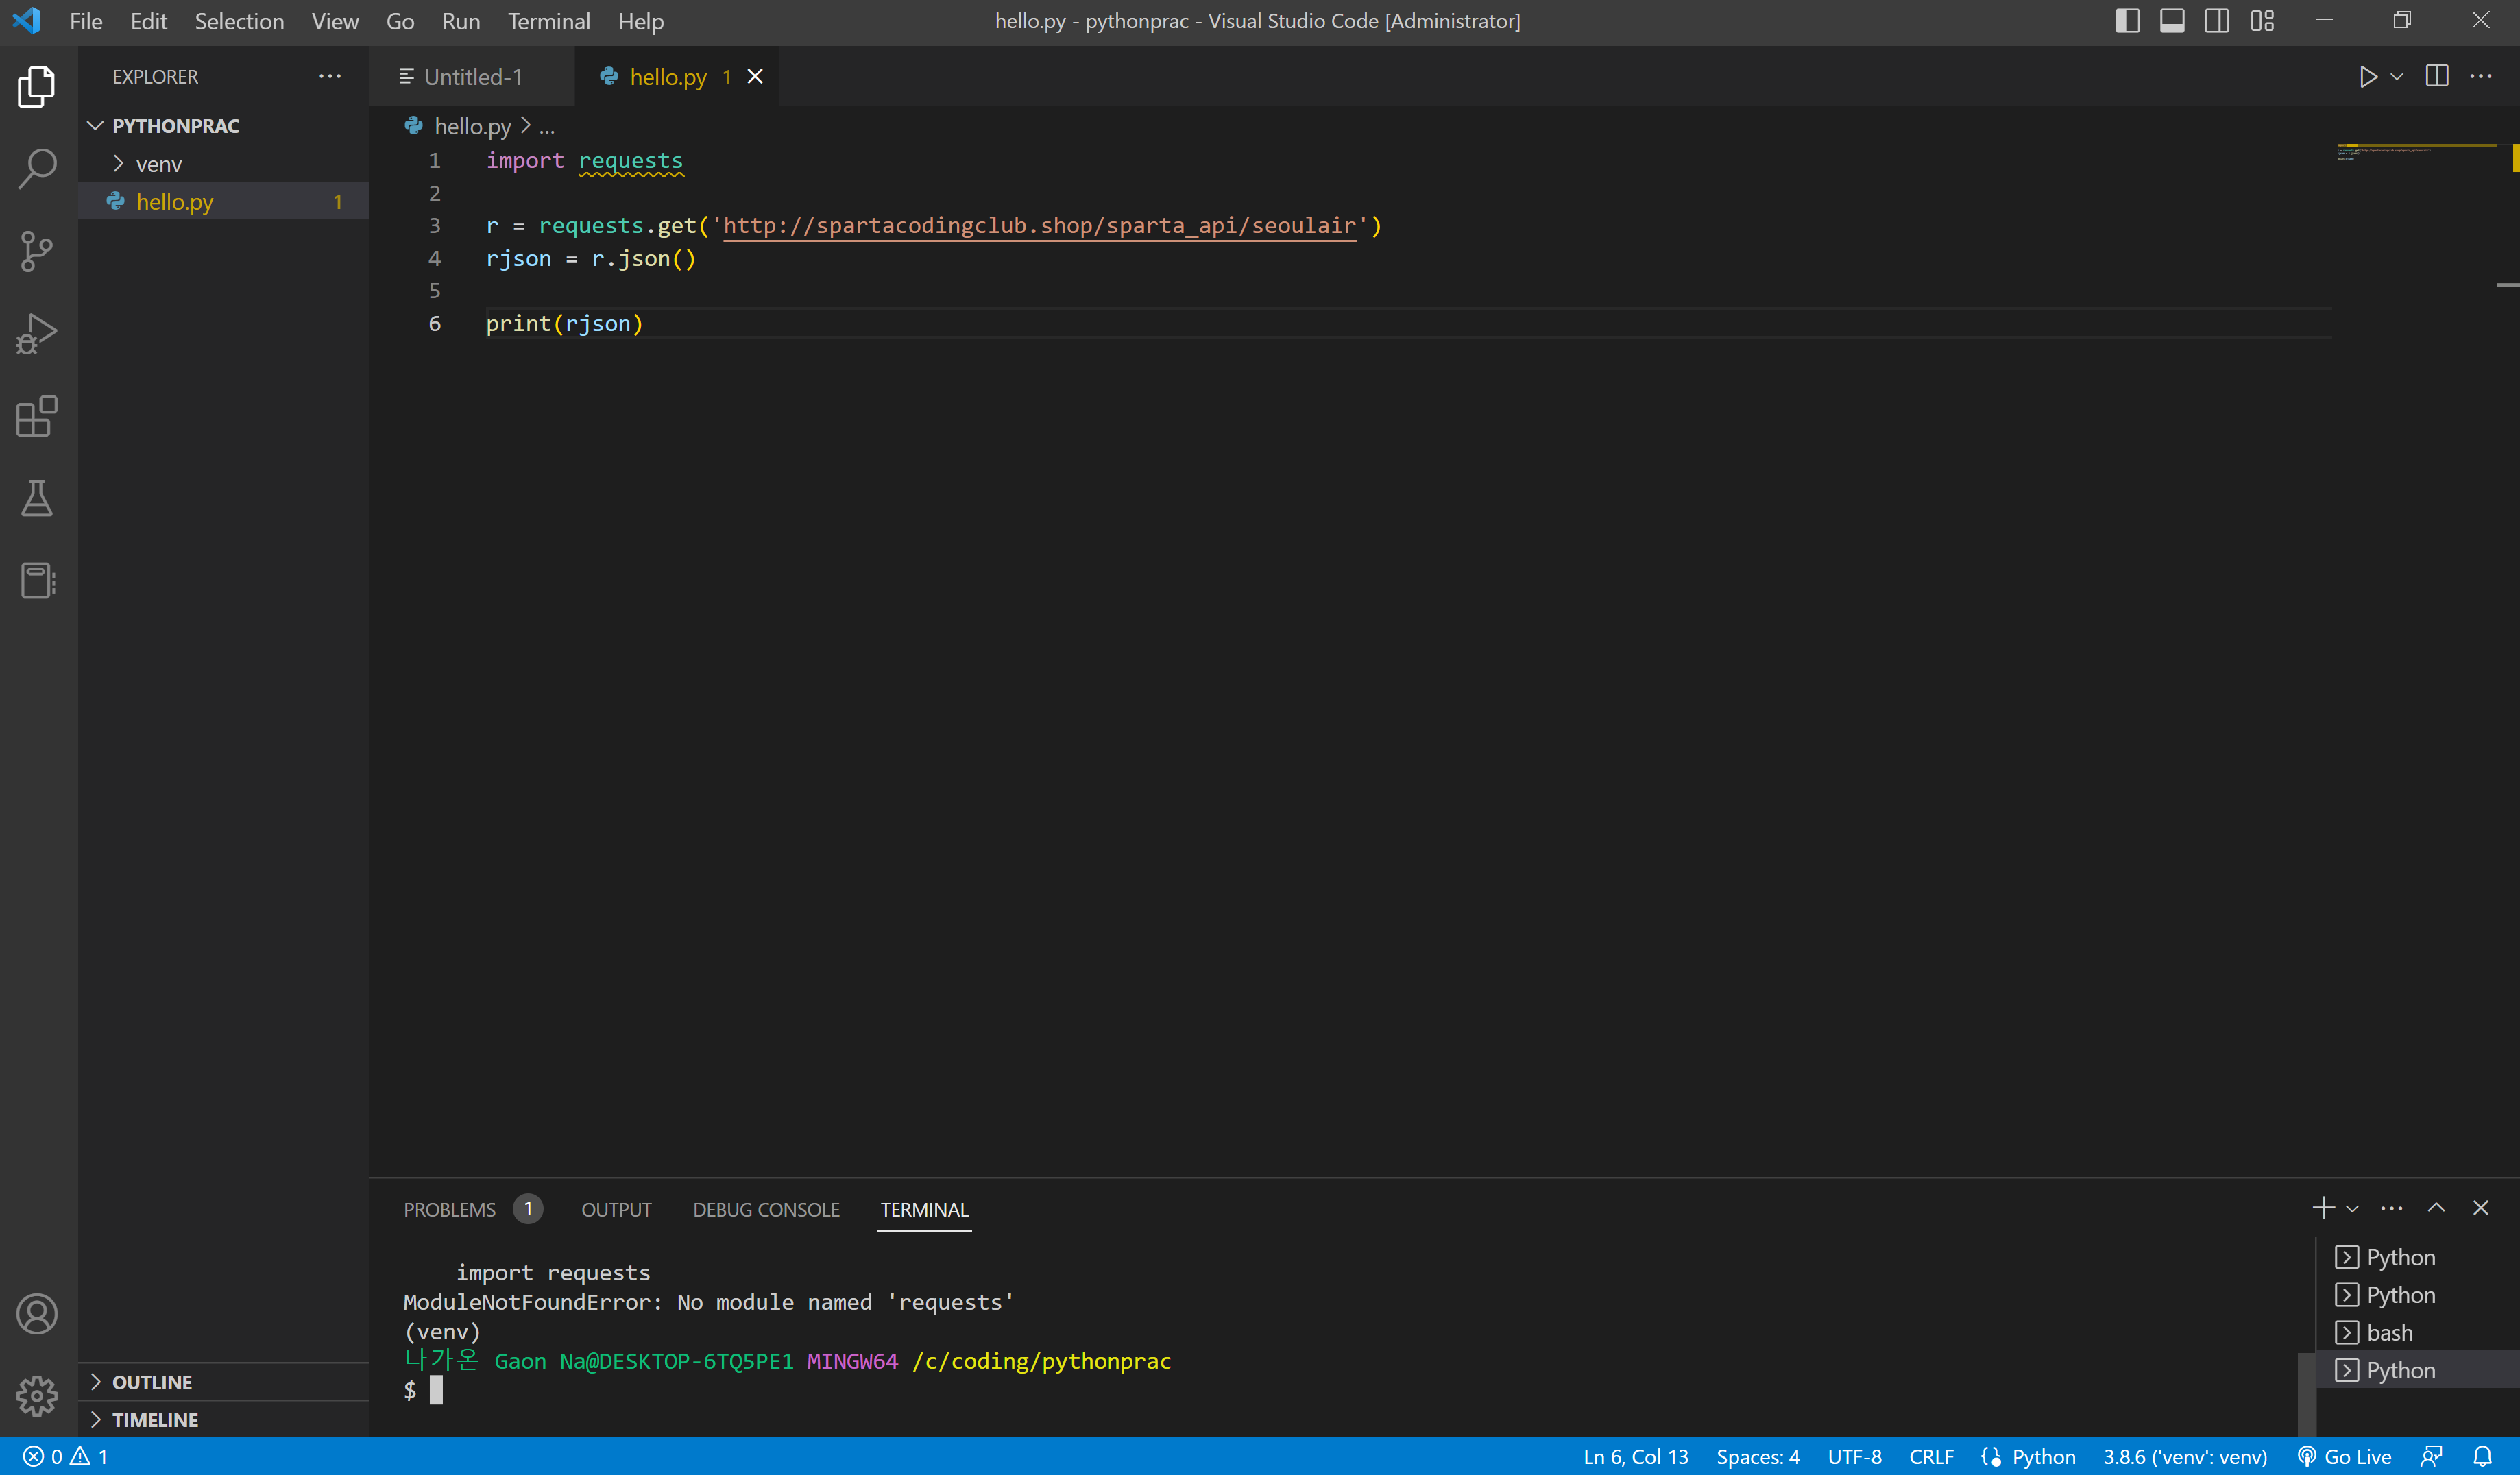This screenshot has width=2520, height=1475.
Task: Customize layout icon in title bar
Action: coord(2262,21)
